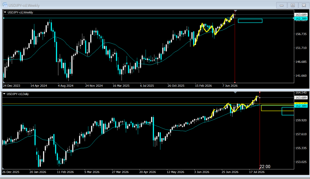Viewport: 310px width, 179px height.
Task: Expand the USDJPY-cd,Daily chart dropdown triangle
Action: pyautogui.click(x=4, y=94)
